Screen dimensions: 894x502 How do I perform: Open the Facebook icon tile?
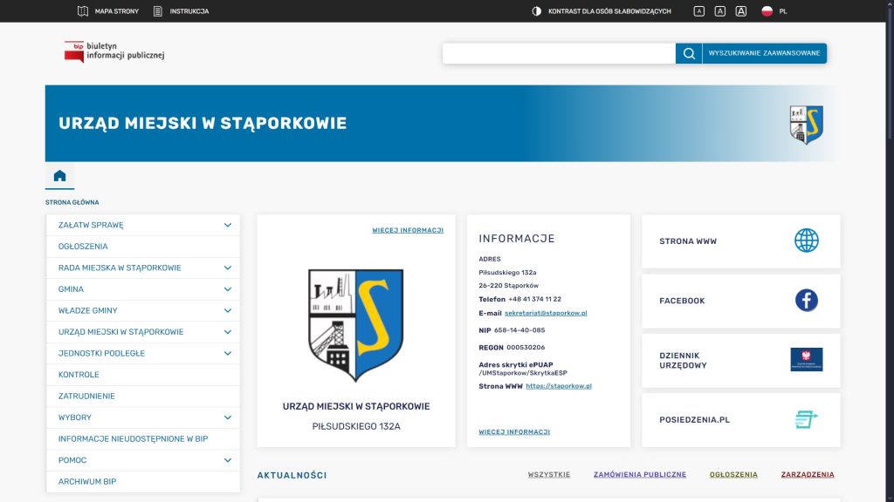tap(806, 301)
